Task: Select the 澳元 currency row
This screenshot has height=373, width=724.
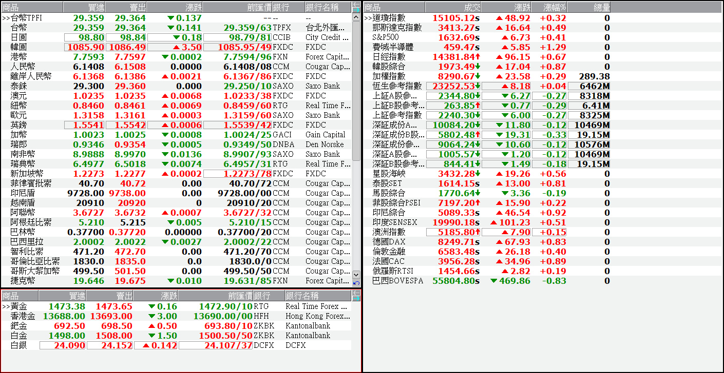Action: click(x=176, y=96)
